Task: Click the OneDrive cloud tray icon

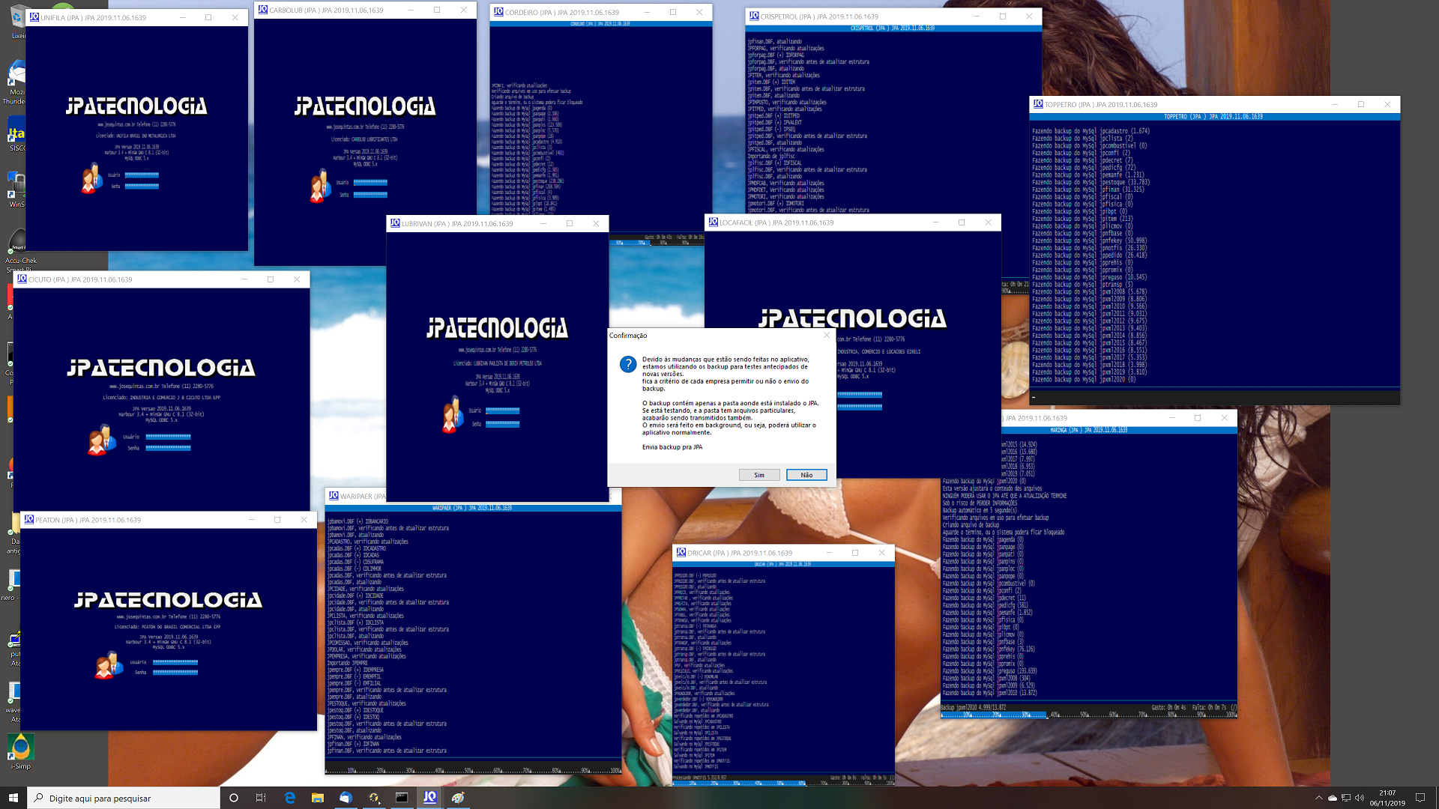Action: tap(1333, 799)
